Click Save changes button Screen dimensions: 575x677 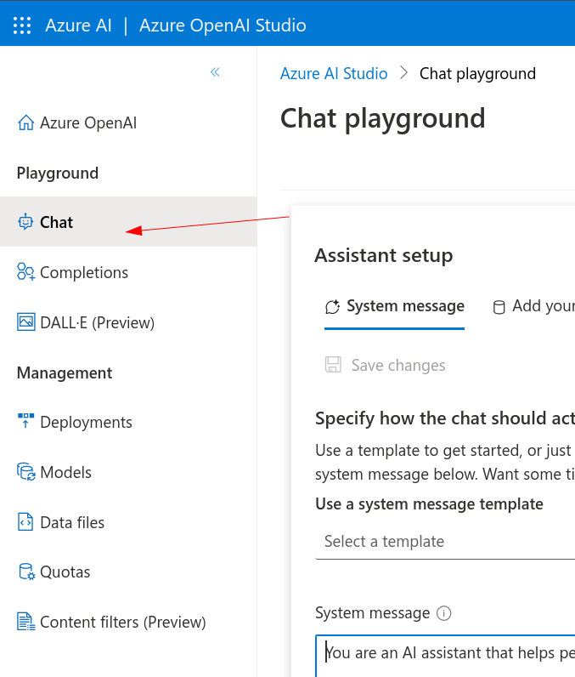click(385, 365)
